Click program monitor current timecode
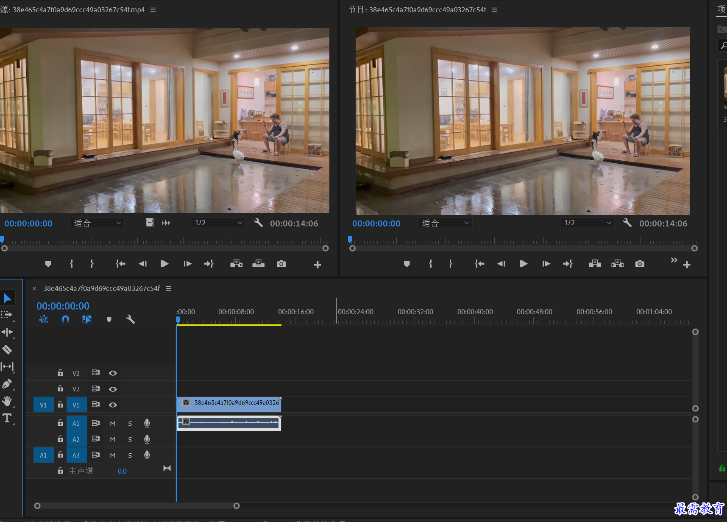This screenshot has height=522, width=727. [376, 223]
